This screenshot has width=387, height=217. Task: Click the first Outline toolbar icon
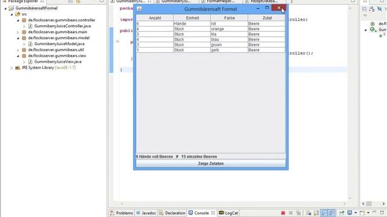[x=365, y=10]
